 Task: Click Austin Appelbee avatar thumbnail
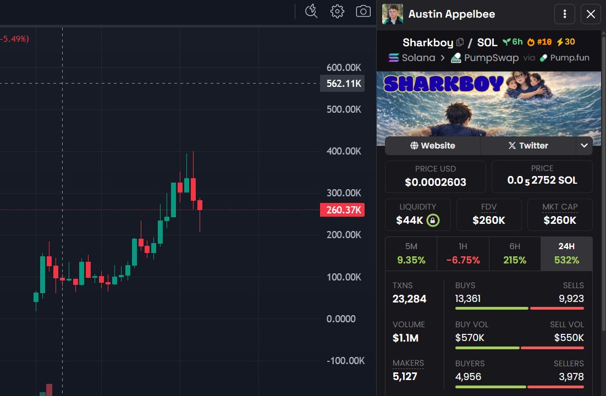[x=392, y=14]
